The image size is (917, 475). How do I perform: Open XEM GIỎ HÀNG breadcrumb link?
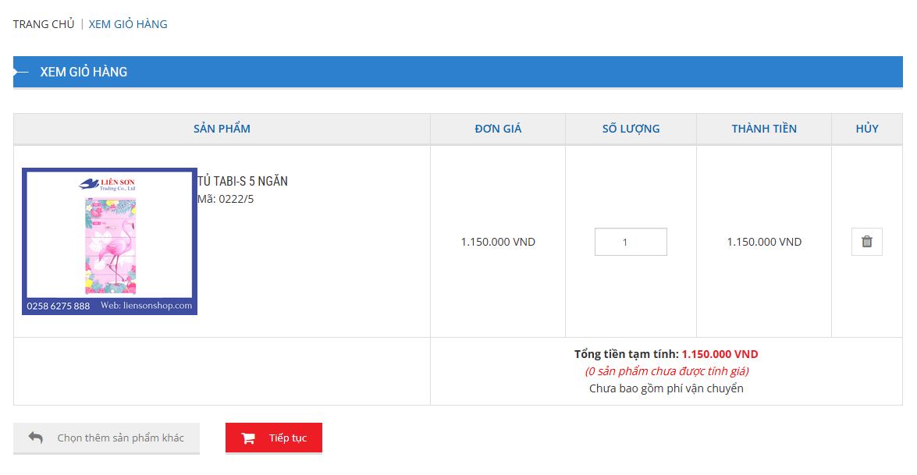click(x=128, y=24)
